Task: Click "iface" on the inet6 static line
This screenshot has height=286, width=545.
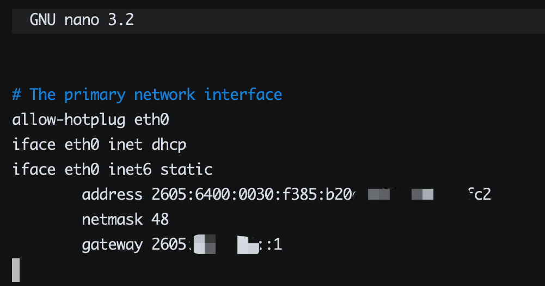Action: (x=34, y=169)
